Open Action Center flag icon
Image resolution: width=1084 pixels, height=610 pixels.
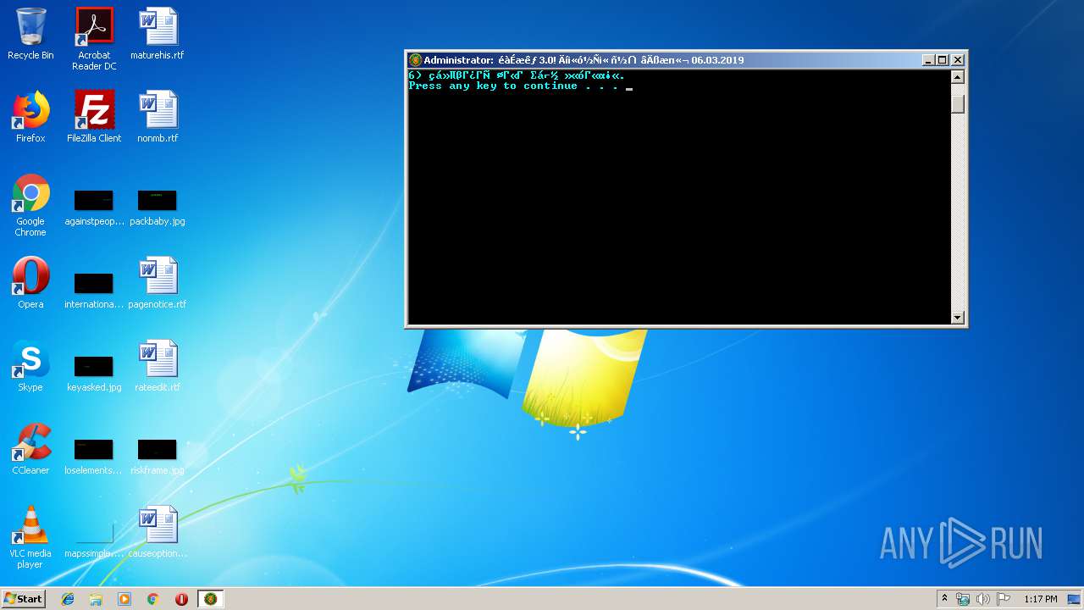click(1004, 599)
